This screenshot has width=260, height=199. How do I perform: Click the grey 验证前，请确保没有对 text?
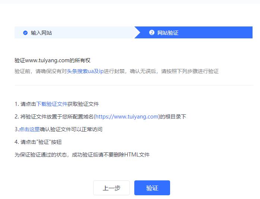40,71
